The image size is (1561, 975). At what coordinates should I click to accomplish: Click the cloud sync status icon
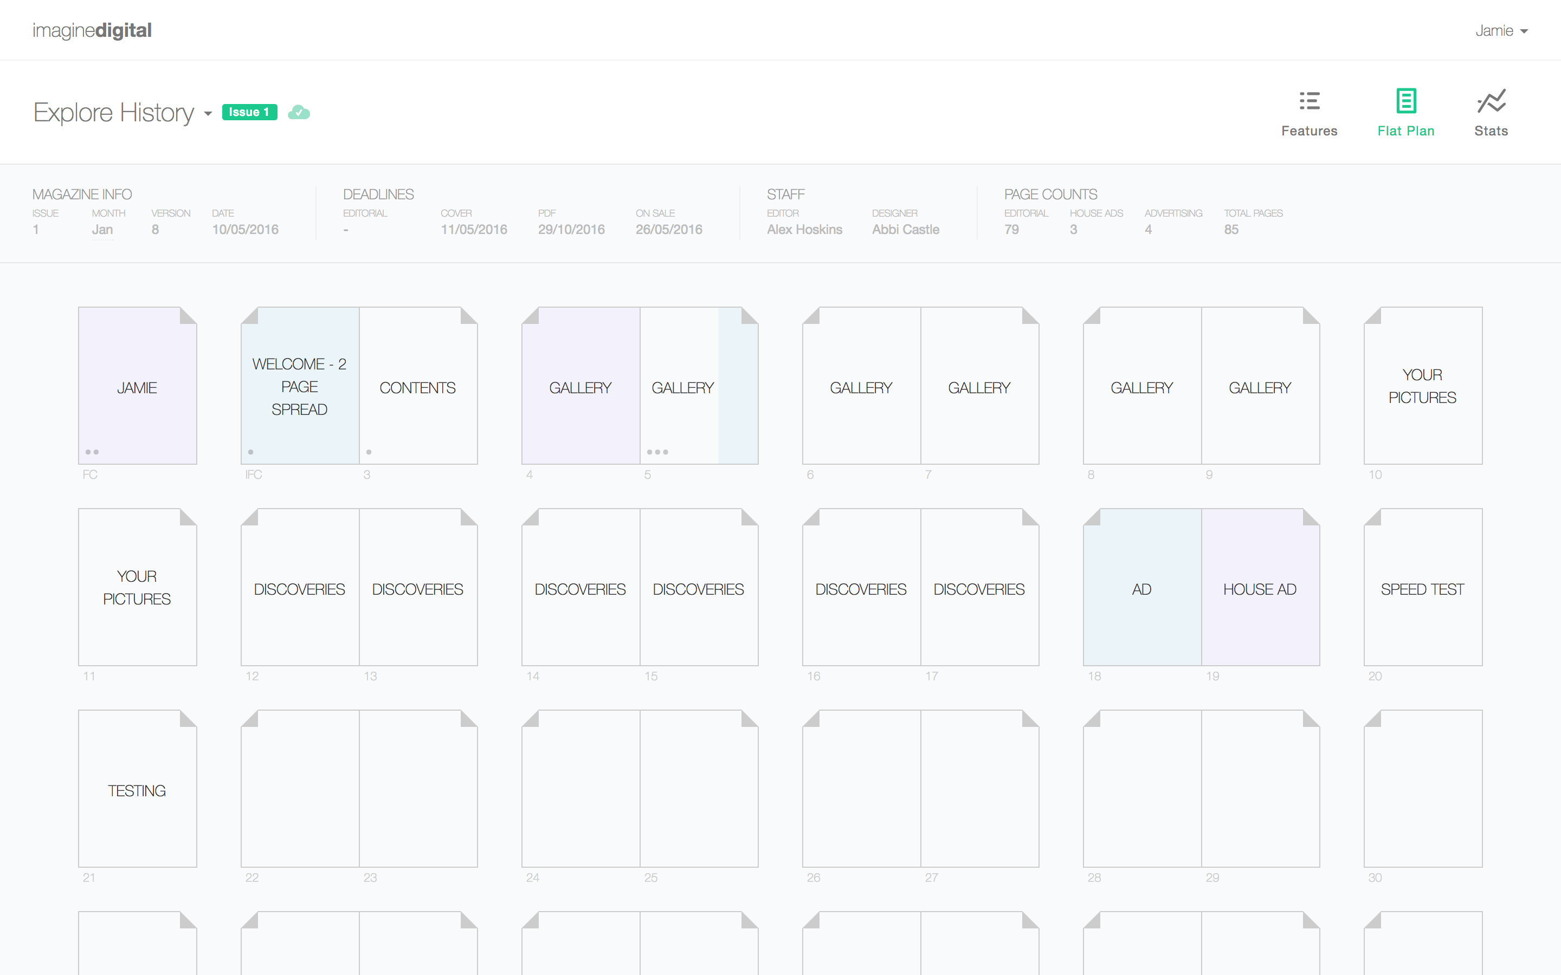(299, 112)
